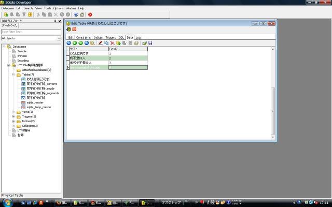Switch to the DDL tab
This screenshot has height=207, width=332.
pos(121,37)
